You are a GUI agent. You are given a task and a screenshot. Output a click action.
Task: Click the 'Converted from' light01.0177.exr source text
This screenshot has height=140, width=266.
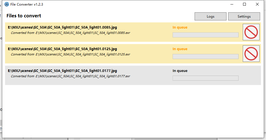70,76
